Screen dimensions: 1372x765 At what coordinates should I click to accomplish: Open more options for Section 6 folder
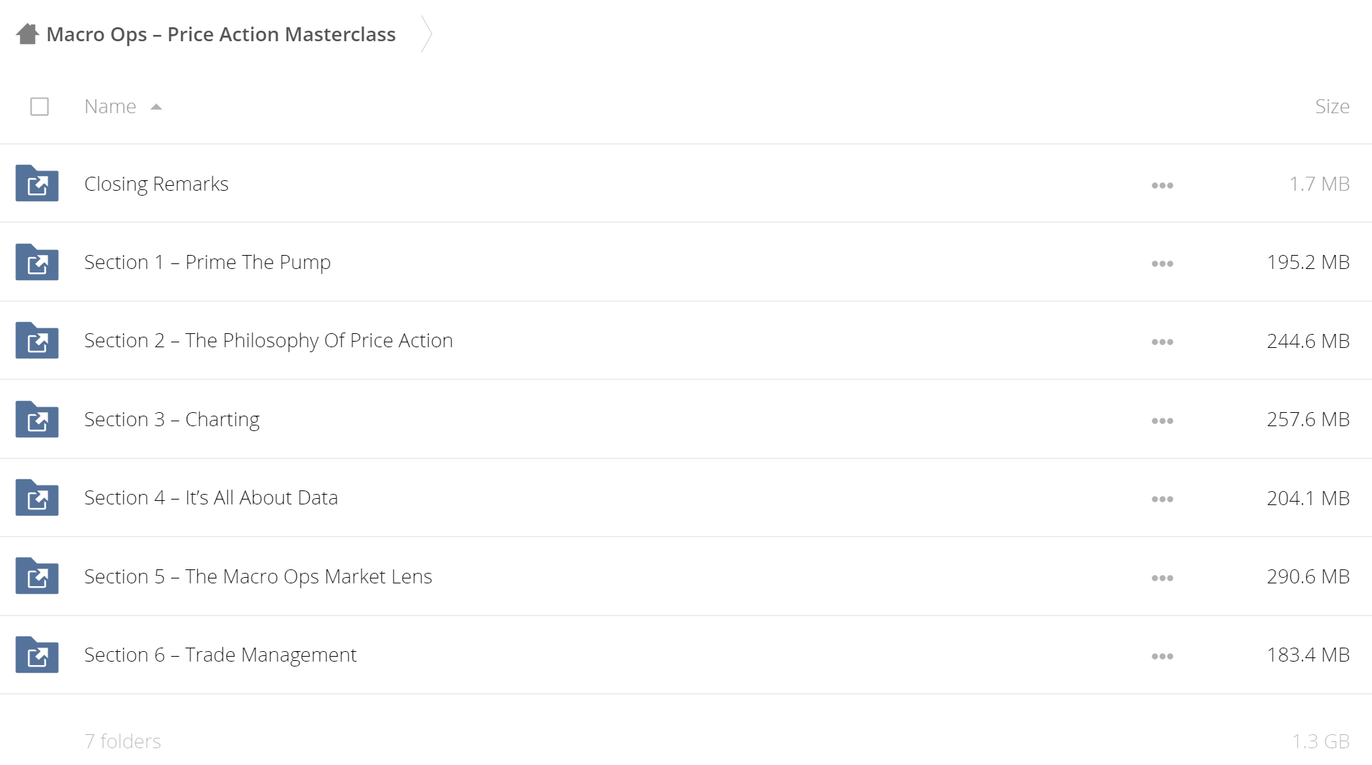[1162, 656]
